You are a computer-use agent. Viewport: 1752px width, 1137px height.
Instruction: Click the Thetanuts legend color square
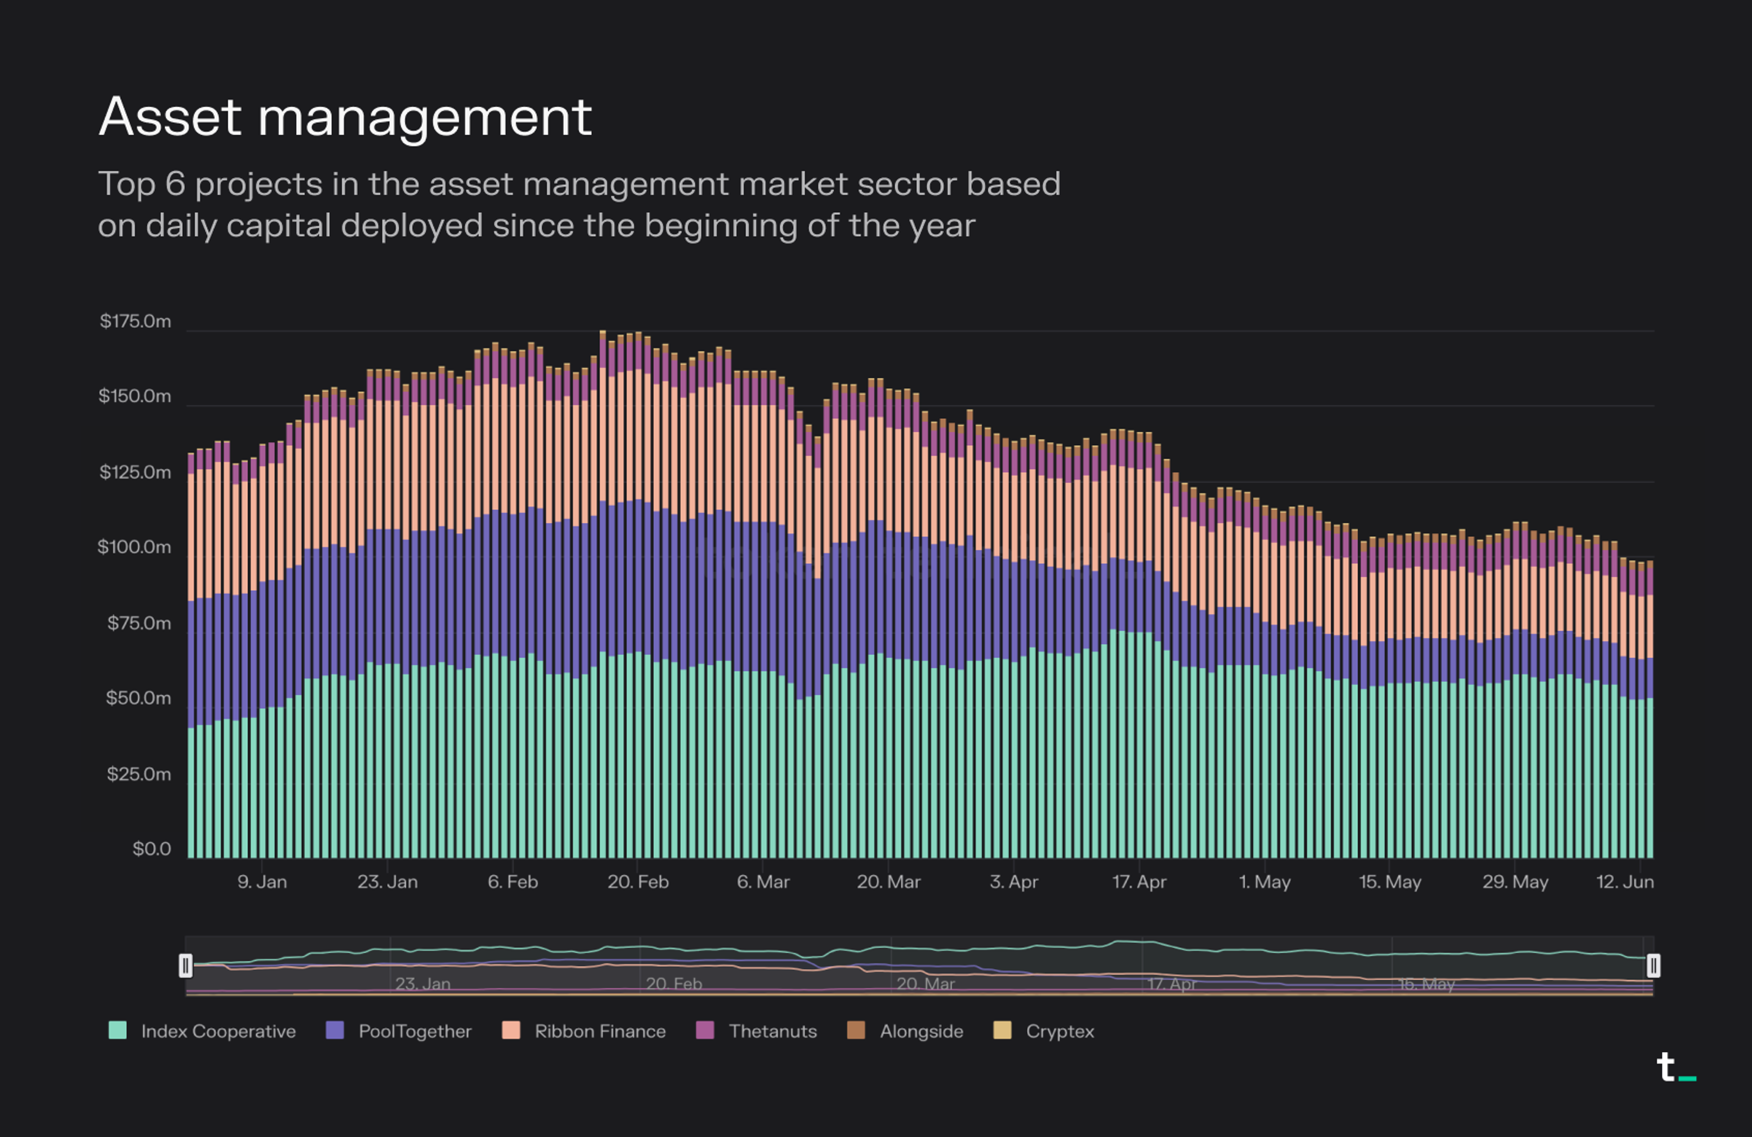(x=705, y=1030)
